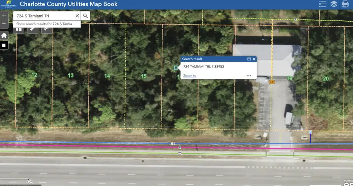The height and width of the screenshot is (186, 353).
Task: Zoom out on the map
Action: pos(4,24)
